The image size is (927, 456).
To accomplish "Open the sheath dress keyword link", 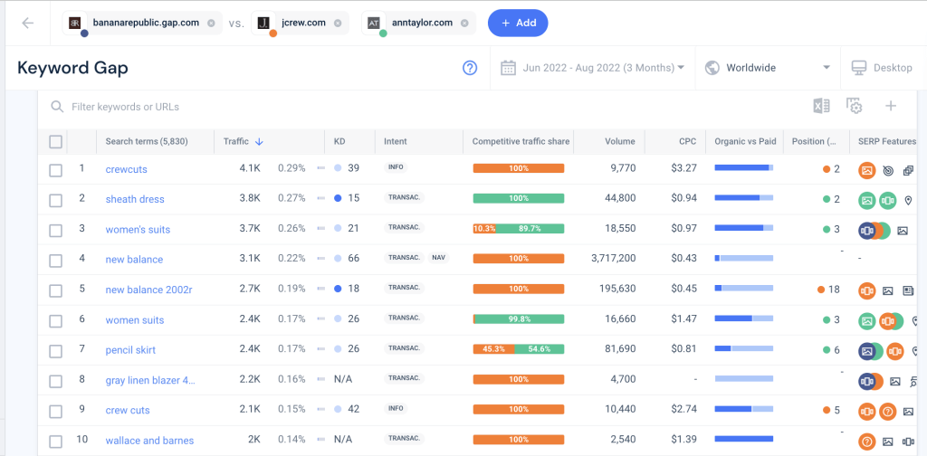I will pyautogui.click(x=135, y=199).
